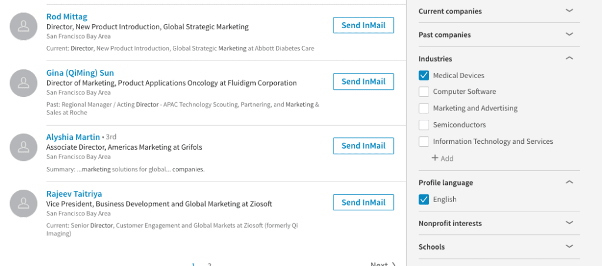
Task: Select Information Technology and Services checkbox
Action: [x=424, y=142]
